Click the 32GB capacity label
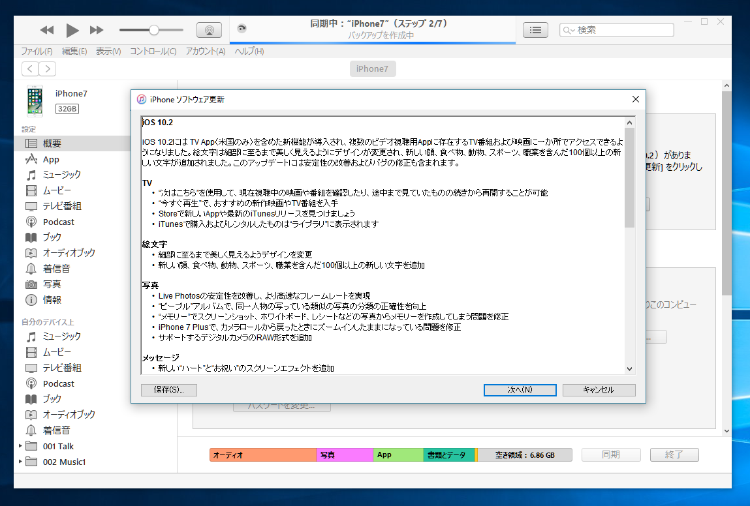 (x=67, y=109)
